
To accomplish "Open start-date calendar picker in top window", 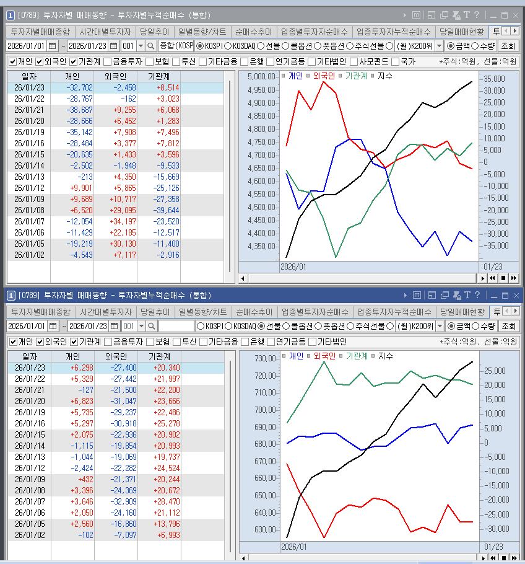I will (53, 46).
